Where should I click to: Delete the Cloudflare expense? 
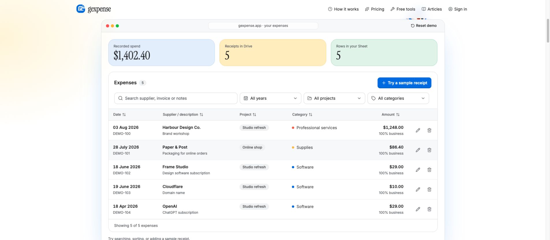pos(429,190)
